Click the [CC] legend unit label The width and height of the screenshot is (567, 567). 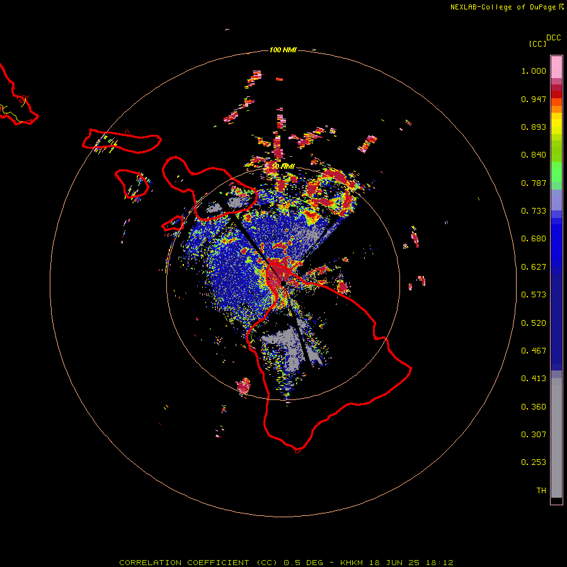click(x=537, y=43)
